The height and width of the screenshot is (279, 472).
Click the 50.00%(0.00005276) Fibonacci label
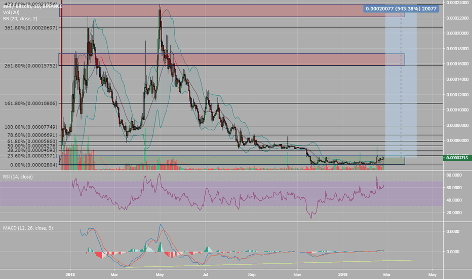(x=32, y=146)
